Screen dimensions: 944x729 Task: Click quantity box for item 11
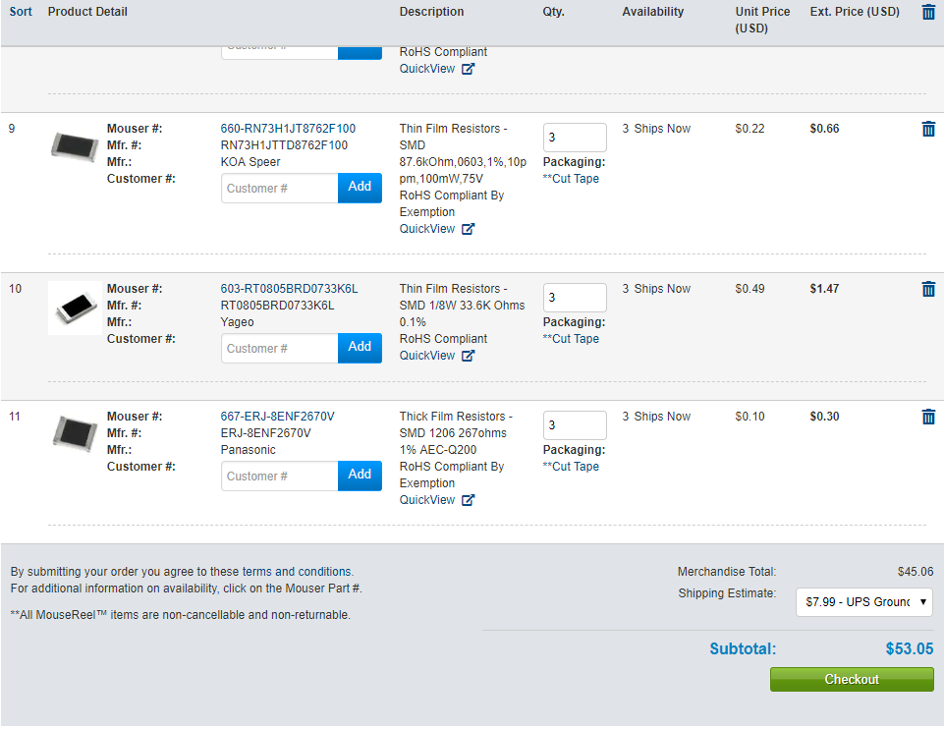pyautogui.click(x=575, y=425)
